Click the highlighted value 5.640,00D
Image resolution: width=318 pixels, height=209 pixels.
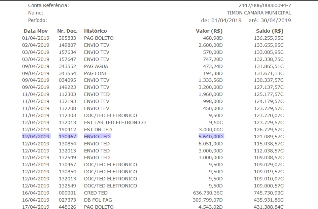pyautogui.click(x=211, y=137)
